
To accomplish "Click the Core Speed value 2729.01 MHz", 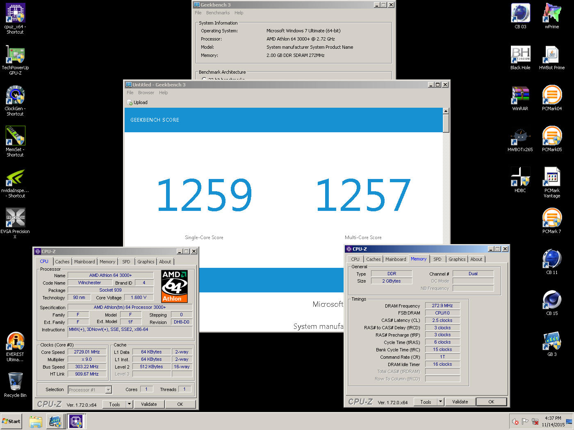I will (x=87, y=352).
